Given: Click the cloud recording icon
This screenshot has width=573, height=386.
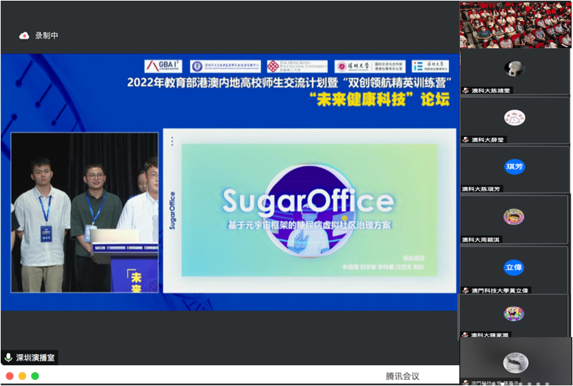Looking at the screenshot, I should click(24, 36).
